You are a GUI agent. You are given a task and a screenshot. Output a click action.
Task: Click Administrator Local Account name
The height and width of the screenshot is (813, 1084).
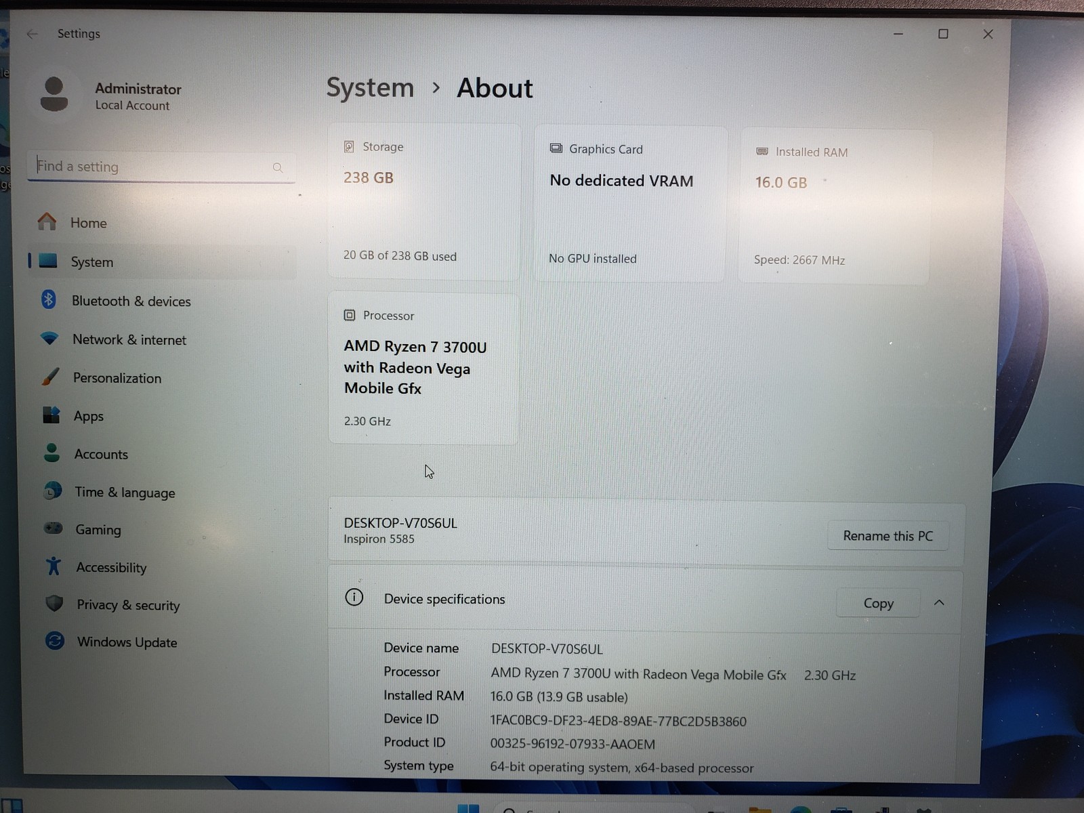[x=138, y=97]
